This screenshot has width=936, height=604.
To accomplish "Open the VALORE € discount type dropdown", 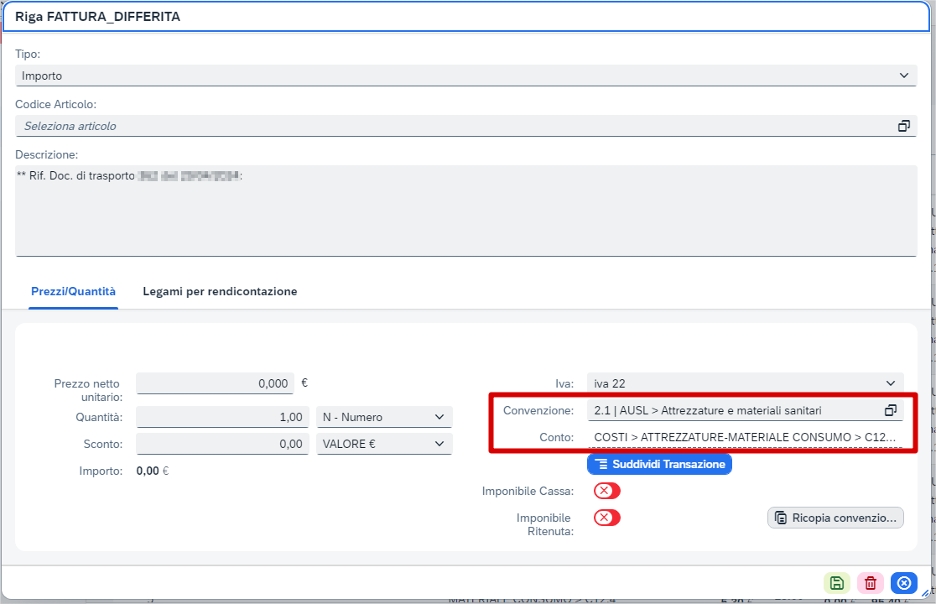I will [x=384, y=444].
